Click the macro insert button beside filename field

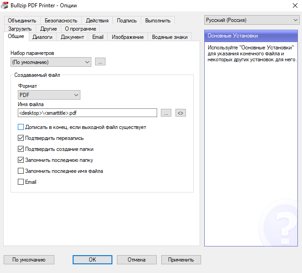tap(180, 113)
